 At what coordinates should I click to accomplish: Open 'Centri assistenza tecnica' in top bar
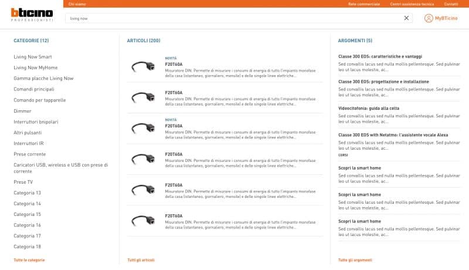pyautogui.click(x=412, y=4)
